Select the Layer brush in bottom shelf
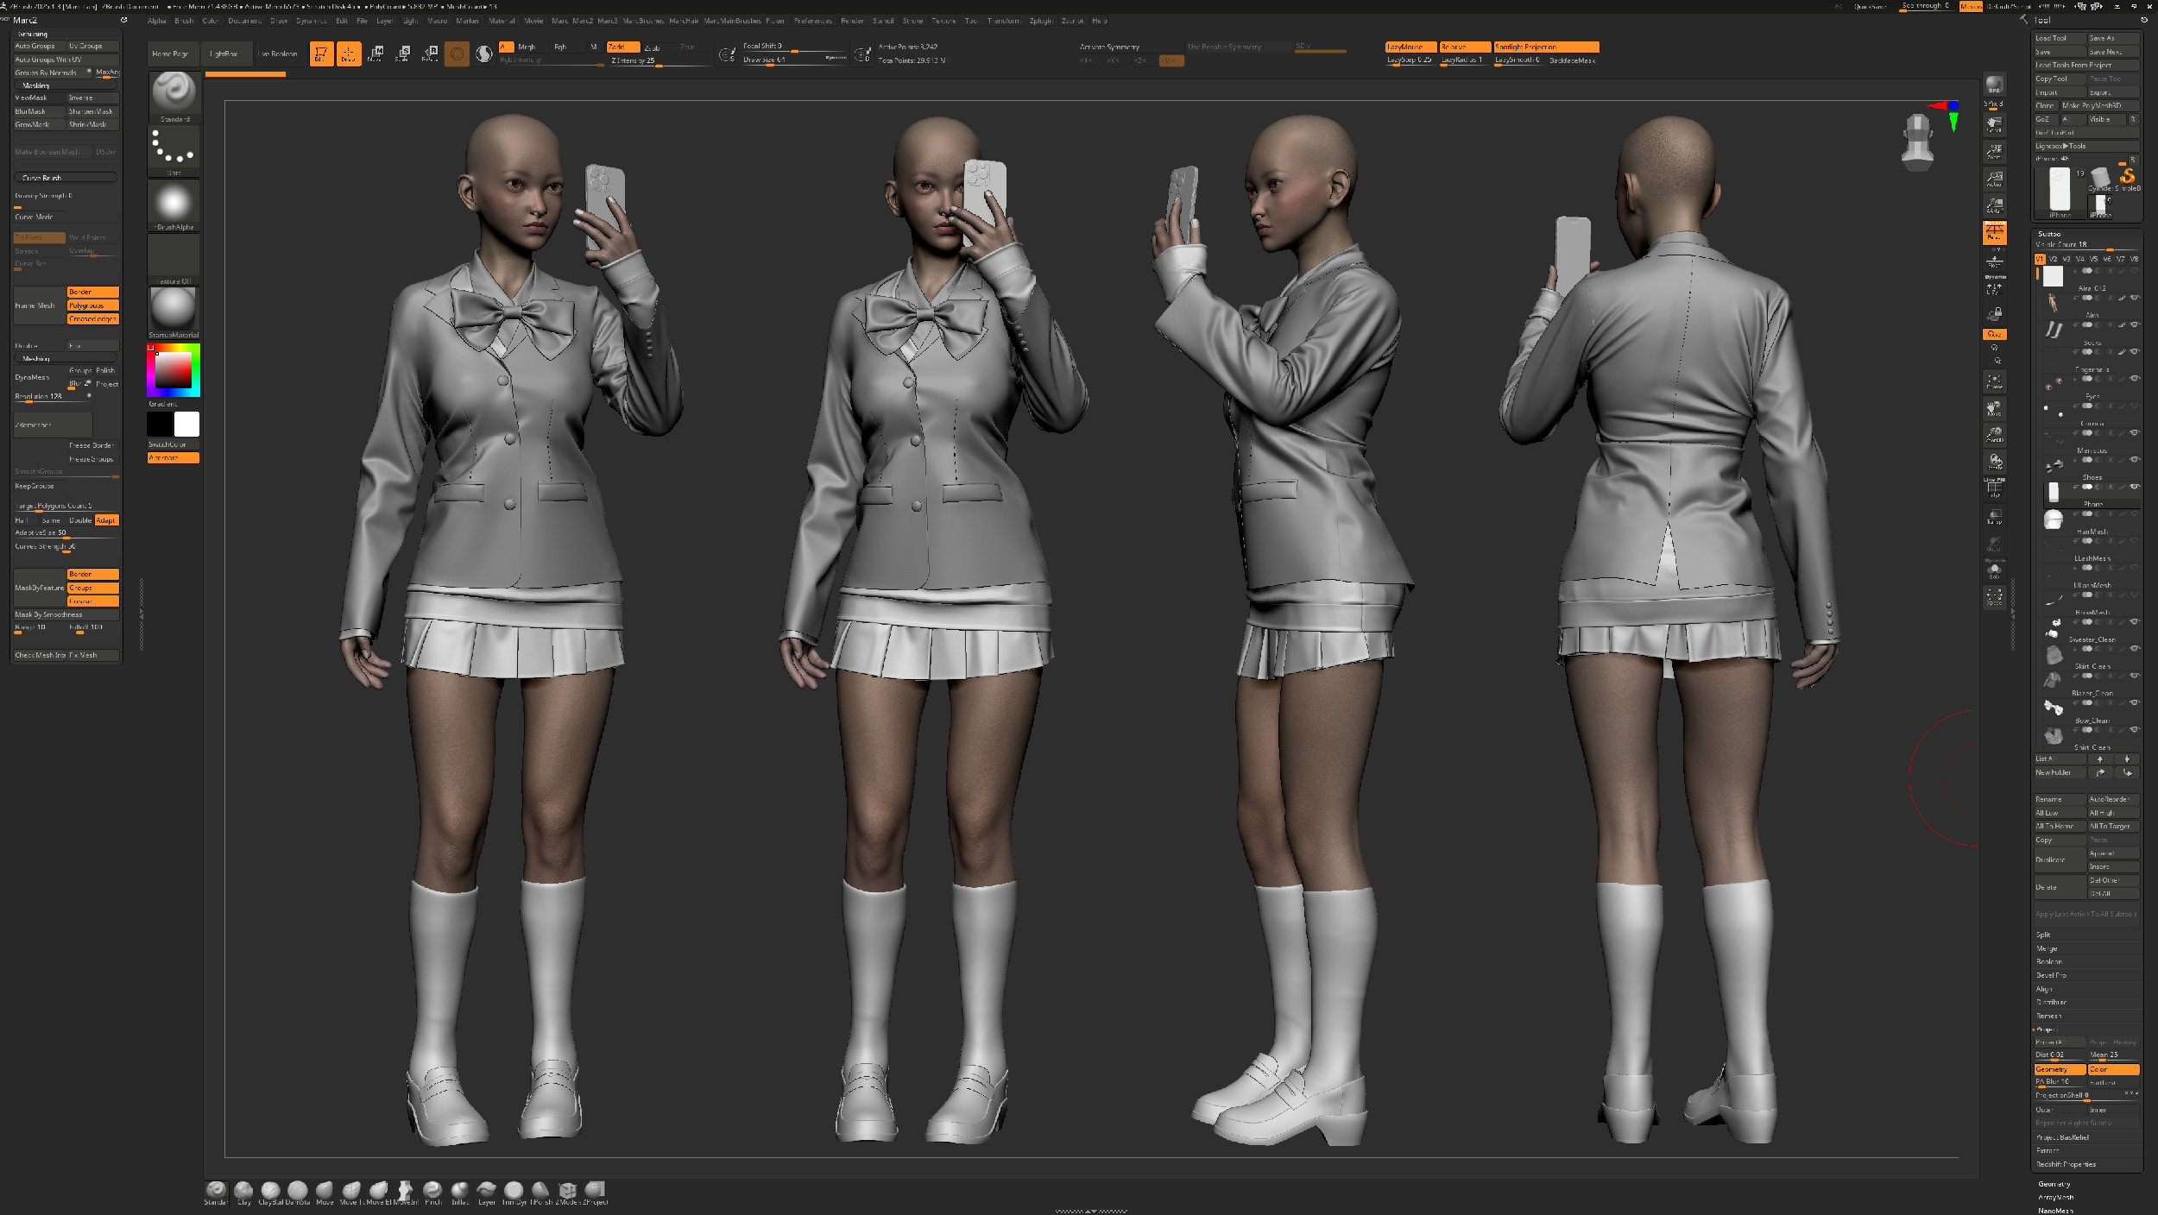Image resolution: width=2158 pixels, height=1215 pixels. coord(487,1193)
